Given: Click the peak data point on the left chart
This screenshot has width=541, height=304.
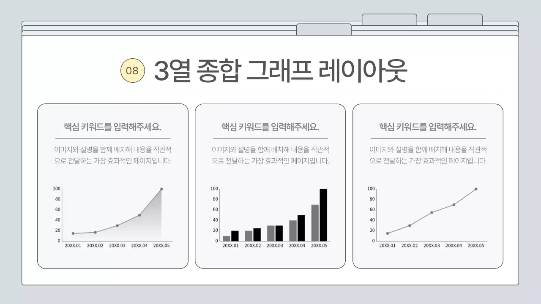Looking at the screenshot, I should coord(161,189).
